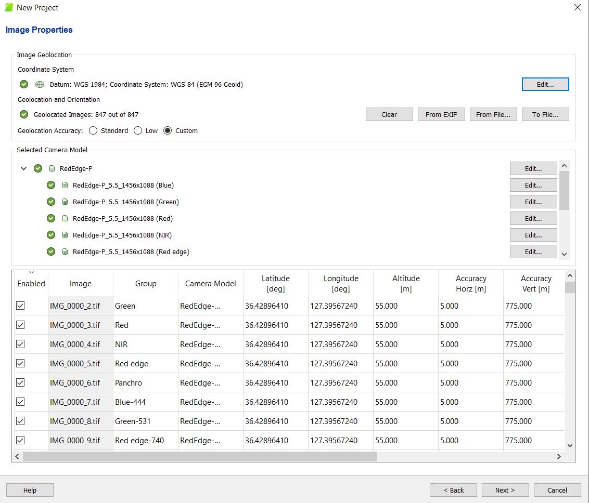The width and height of the screenshot is (589, 503).
Task: Clear the image geolocation
Action: point(389,114)
